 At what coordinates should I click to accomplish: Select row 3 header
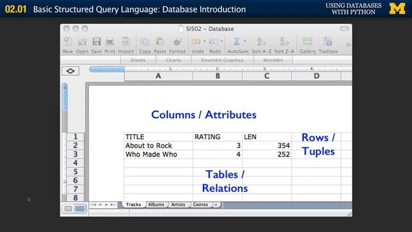click(x=75, y=154)
